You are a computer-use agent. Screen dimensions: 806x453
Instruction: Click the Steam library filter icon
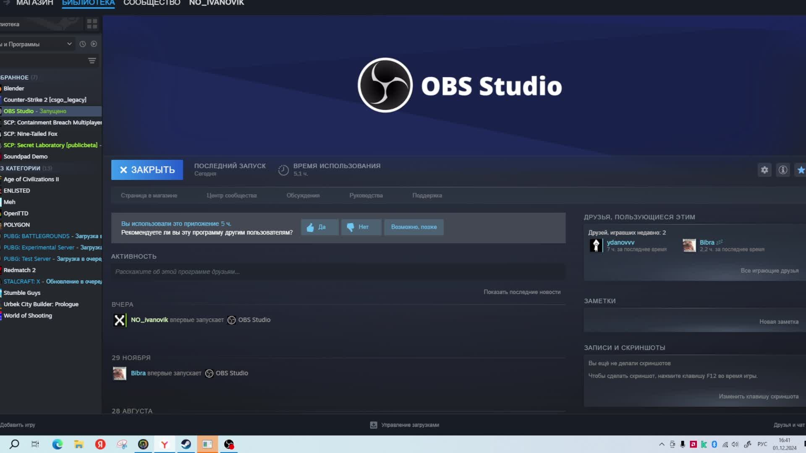pyautogui.click(x=92, y=60)
